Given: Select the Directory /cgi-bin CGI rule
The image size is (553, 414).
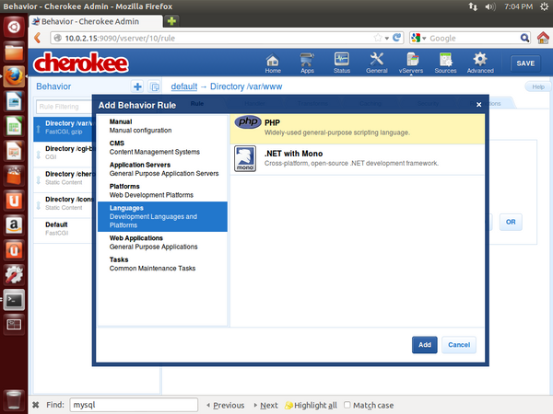Looking at the screenshot, I should click(x=63, y=153).
